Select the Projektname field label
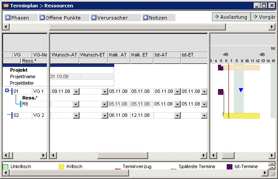This screenshot has height=179, width=278. tap(23, 76)
